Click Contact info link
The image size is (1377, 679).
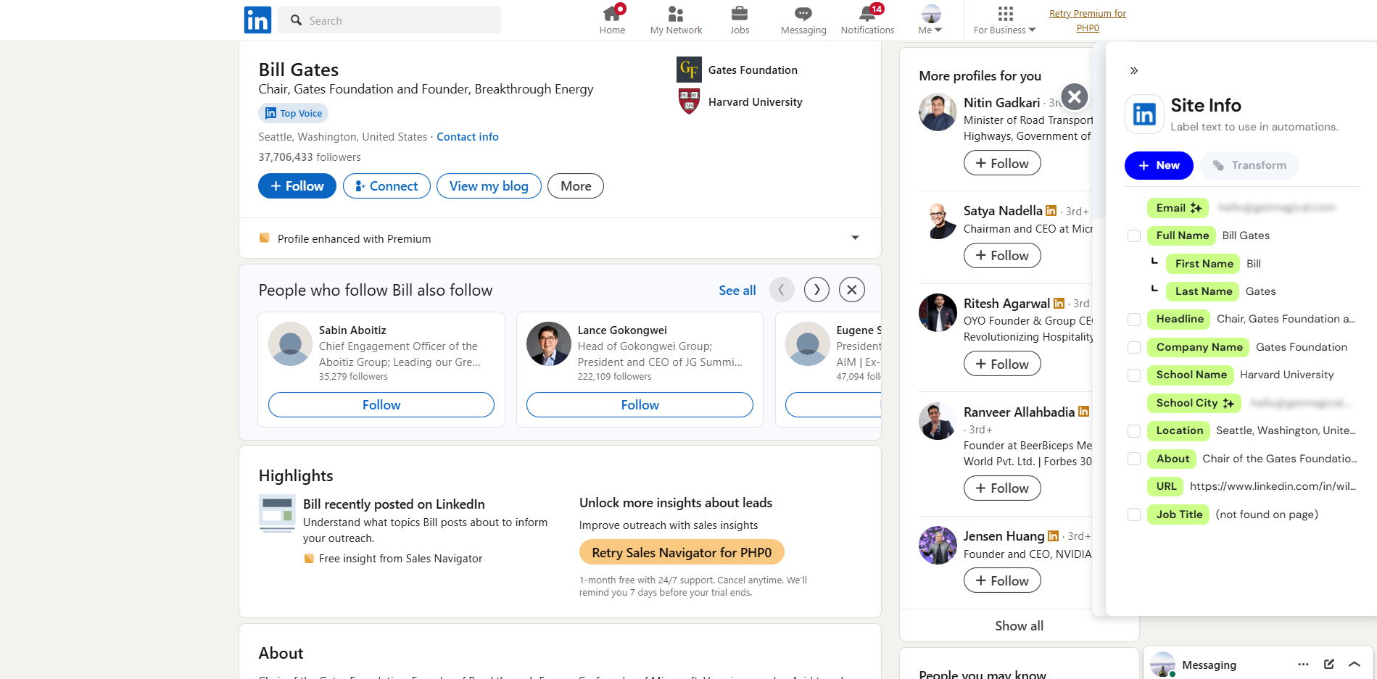467,137
